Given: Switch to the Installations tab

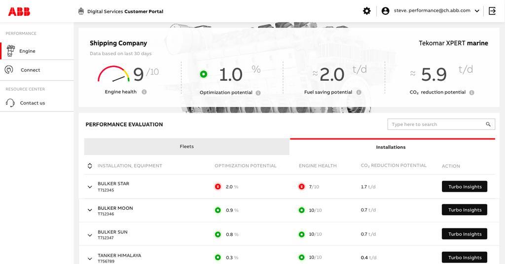Looking at the screenshot, I should 392,147.
